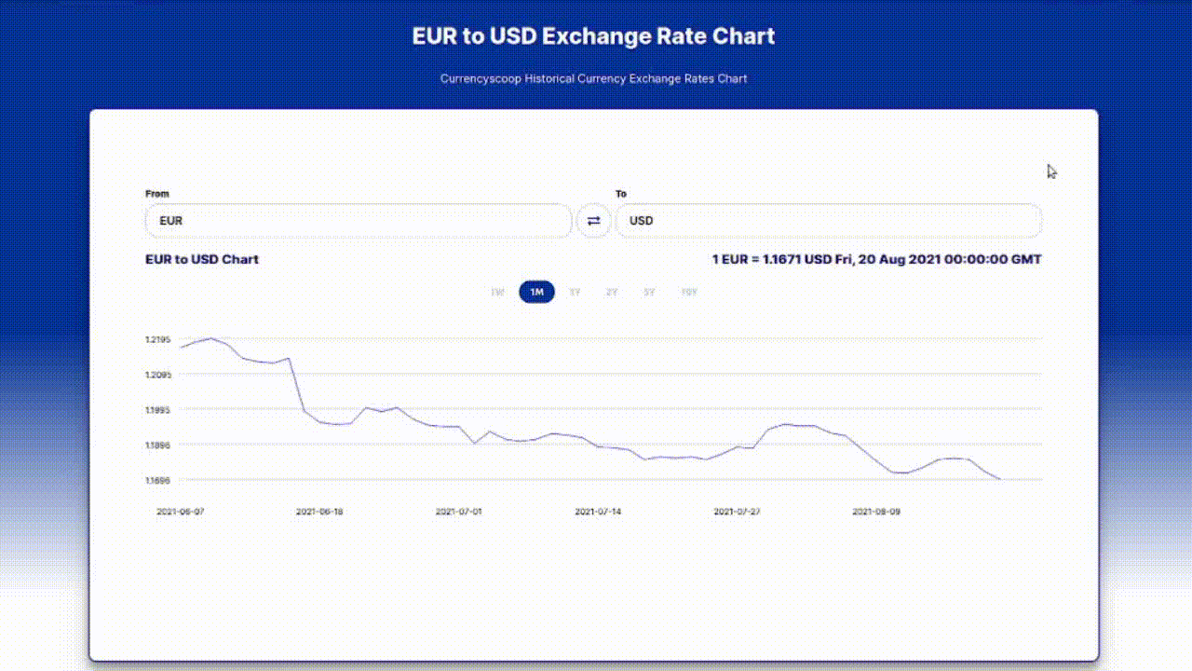
Task: Select the active 1M time range
Action: click(536, 293)
